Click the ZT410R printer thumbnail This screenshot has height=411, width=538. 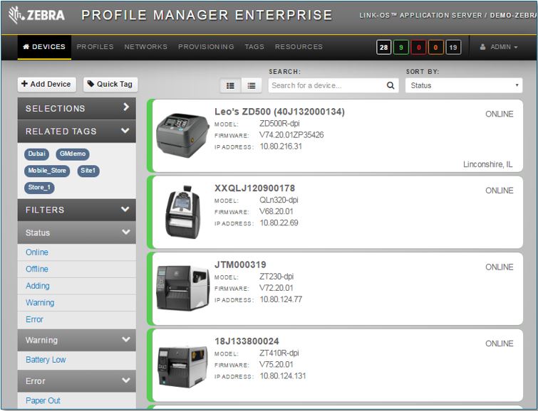183,366
